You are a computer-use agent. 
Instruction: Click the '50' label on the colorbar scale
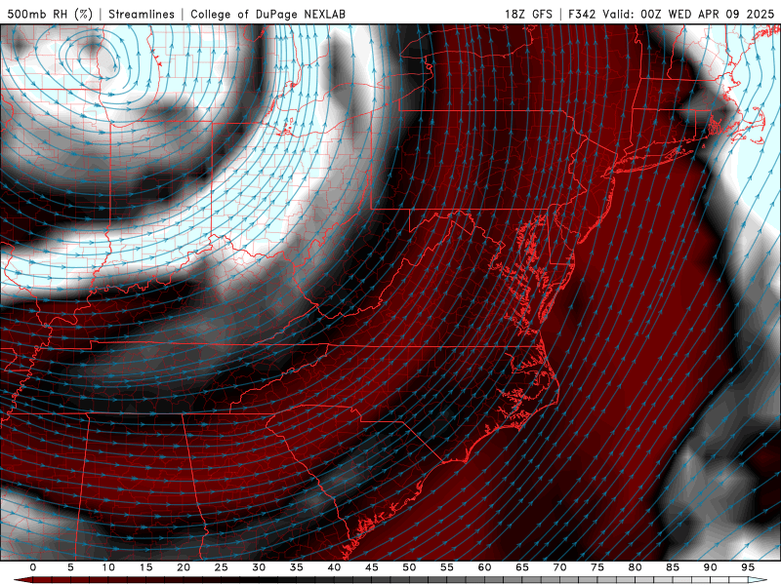(409, 567)
